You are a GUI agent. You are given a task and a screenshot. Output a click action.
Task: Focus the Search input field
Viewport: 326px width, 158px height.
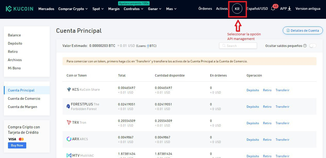pos(238,46)
